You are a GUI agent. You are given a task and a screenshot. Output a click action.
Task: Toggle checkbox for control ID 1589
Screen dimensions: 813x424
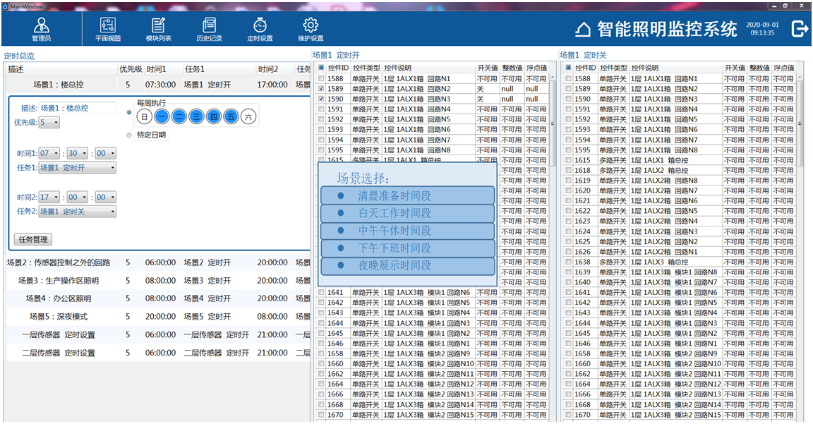(322, 90)
